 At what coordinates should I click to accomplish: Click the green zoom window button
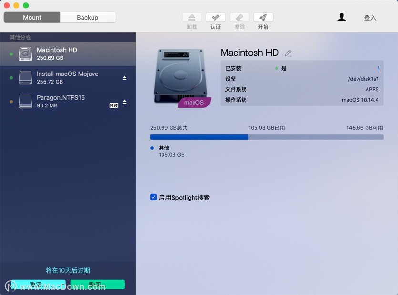click(26, 5)
